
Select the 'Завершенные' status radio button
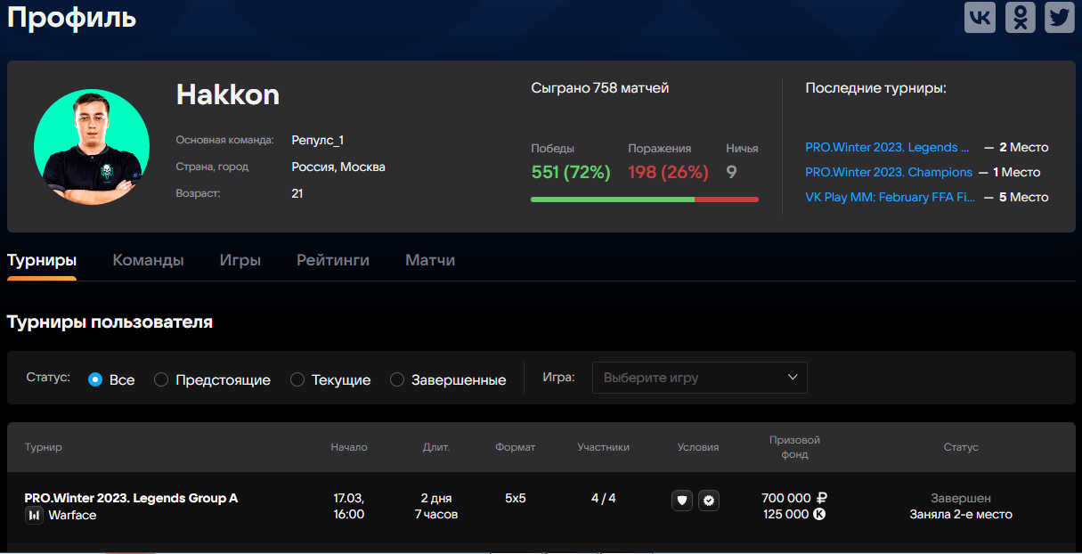[397, 379]
